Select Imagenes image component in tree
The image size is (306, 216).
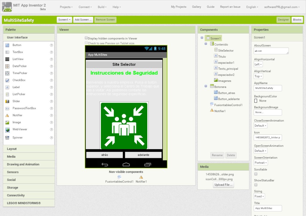(x=224, y=81)
